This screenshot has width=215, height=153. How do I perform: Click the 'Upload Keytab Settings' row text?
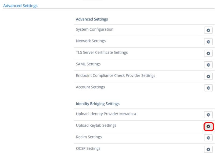(96, 126)
